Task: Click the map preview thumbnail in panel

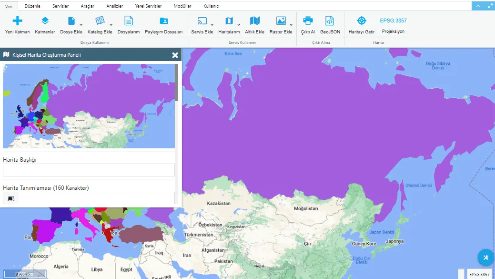Action: tap(89, 106)
